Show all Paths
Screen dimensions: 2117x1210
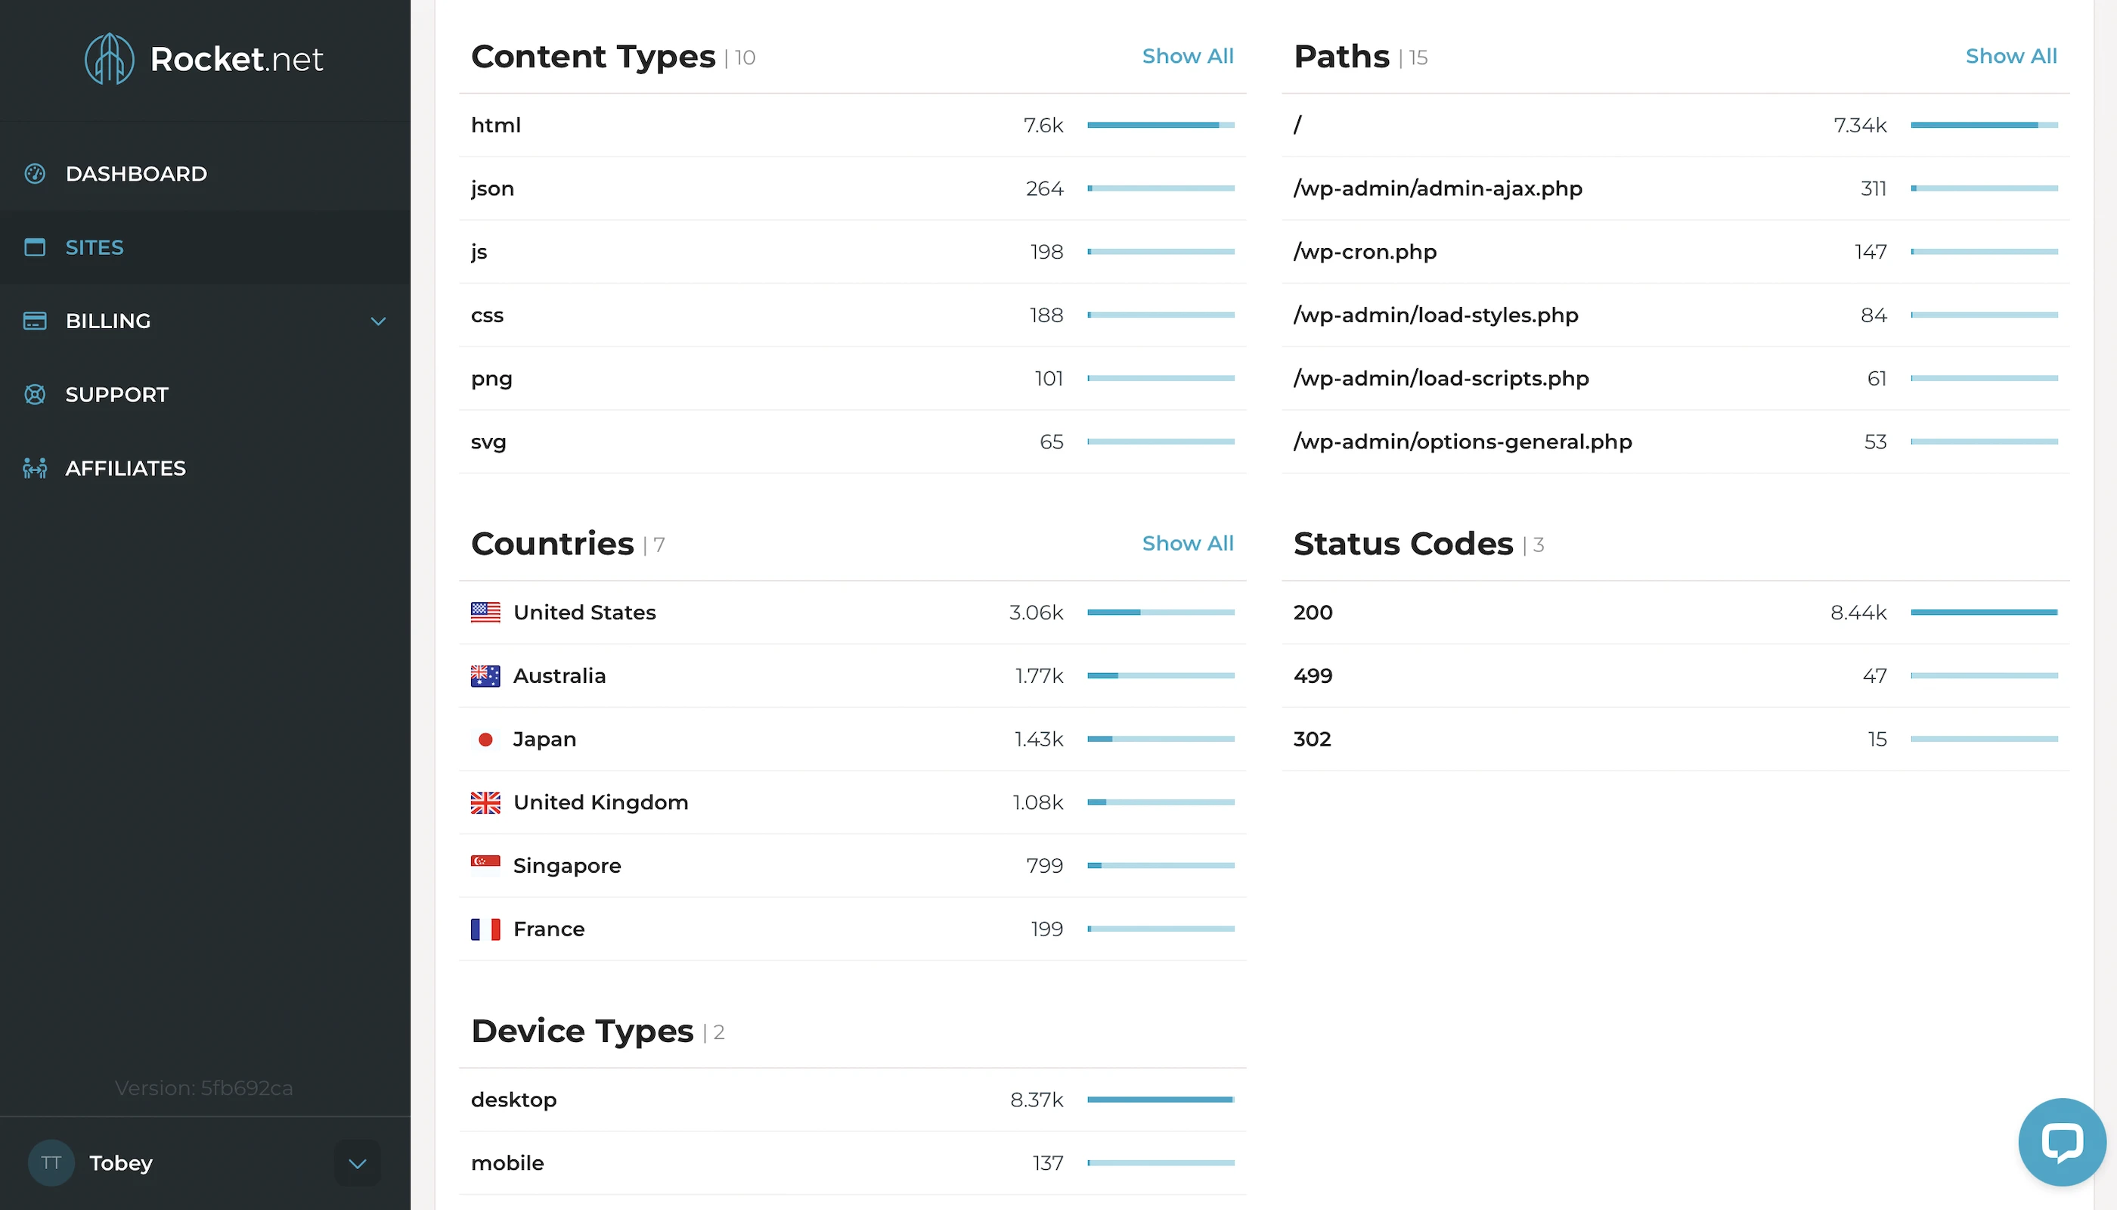click(x=2010, y=57)
